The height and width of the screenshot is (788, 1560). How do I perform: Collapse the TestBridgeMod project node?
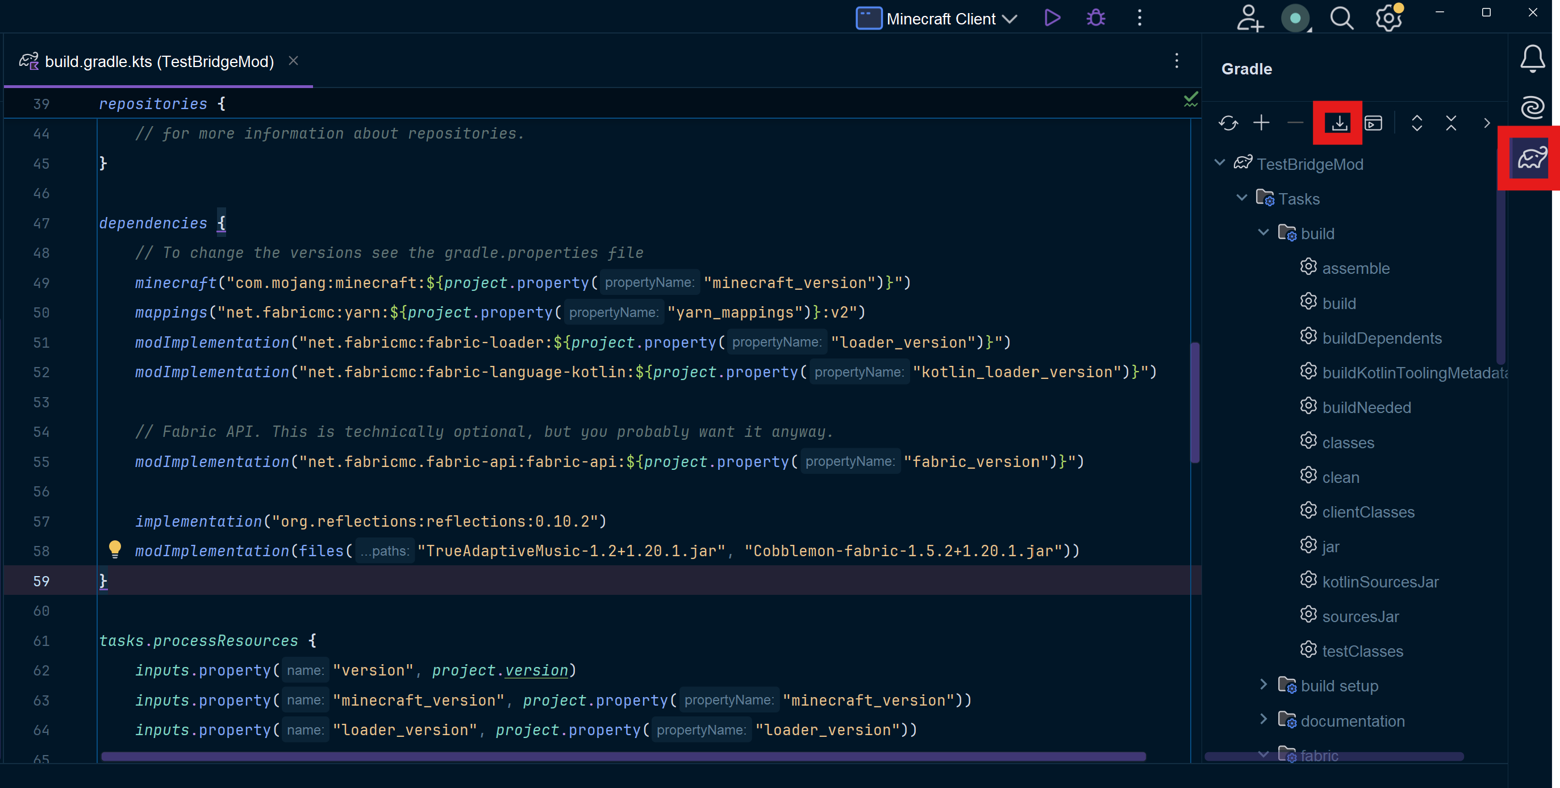[1220, 162]
